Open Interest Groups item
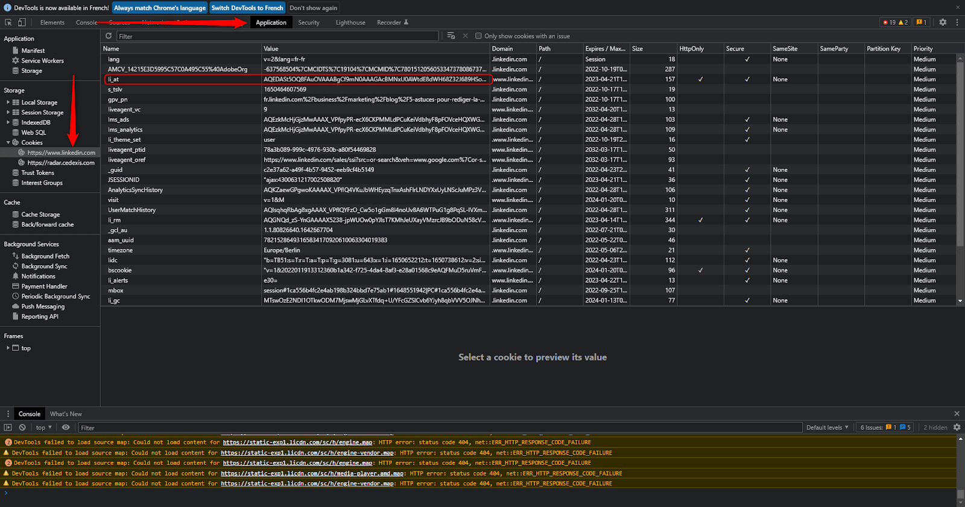Screen dimensions: 965x507 pyautogui.click(x=42, y=183)
